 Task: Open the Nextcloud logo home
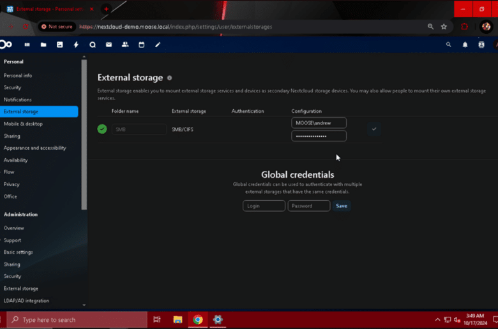click(x=6, y=45)
